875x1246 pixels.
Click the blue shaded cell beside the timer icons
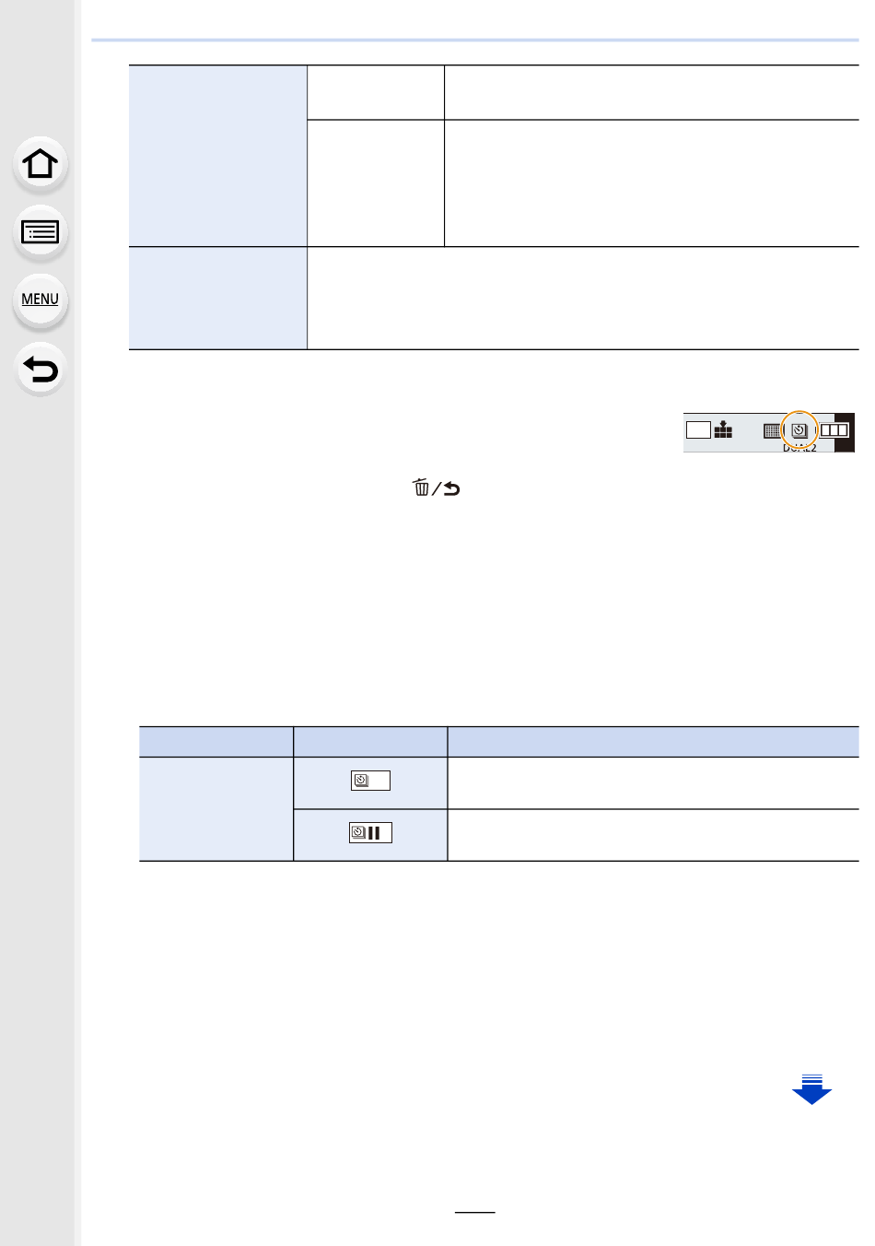[x=216, y=809]
